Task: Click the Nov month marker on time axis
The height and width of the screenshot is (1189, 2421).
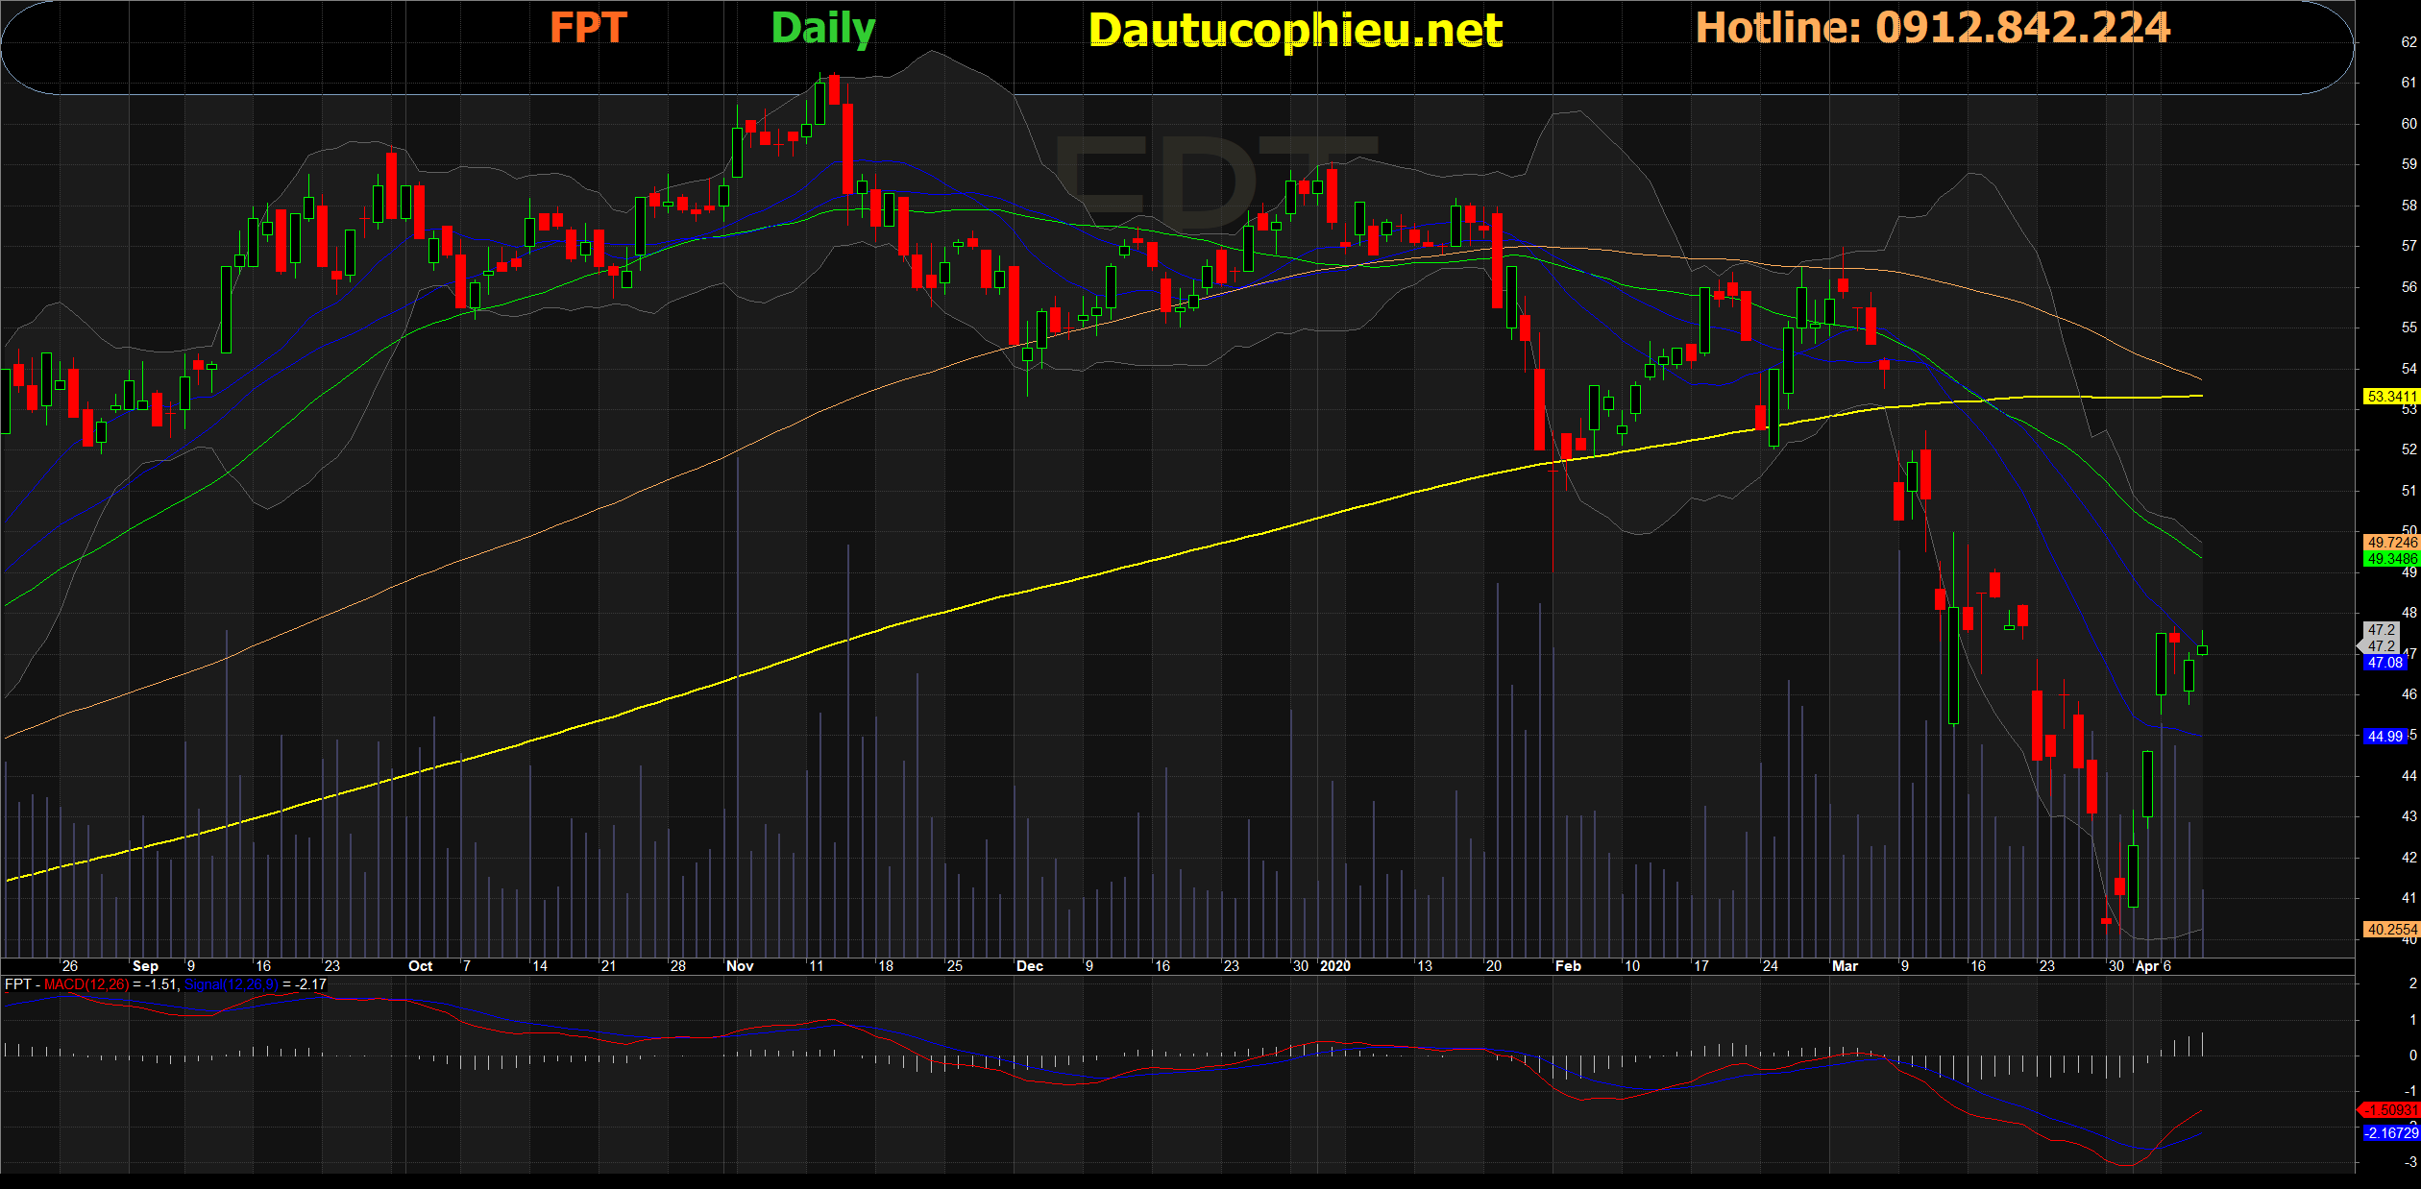Action: [740, 966]
